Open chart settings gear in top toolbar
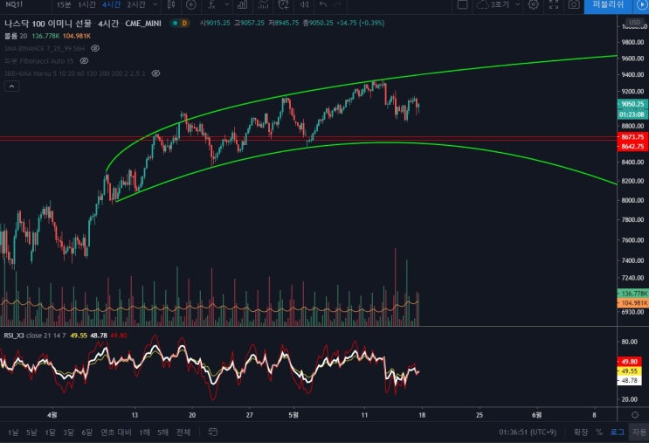The image size is (649, 443). (534, 4)
